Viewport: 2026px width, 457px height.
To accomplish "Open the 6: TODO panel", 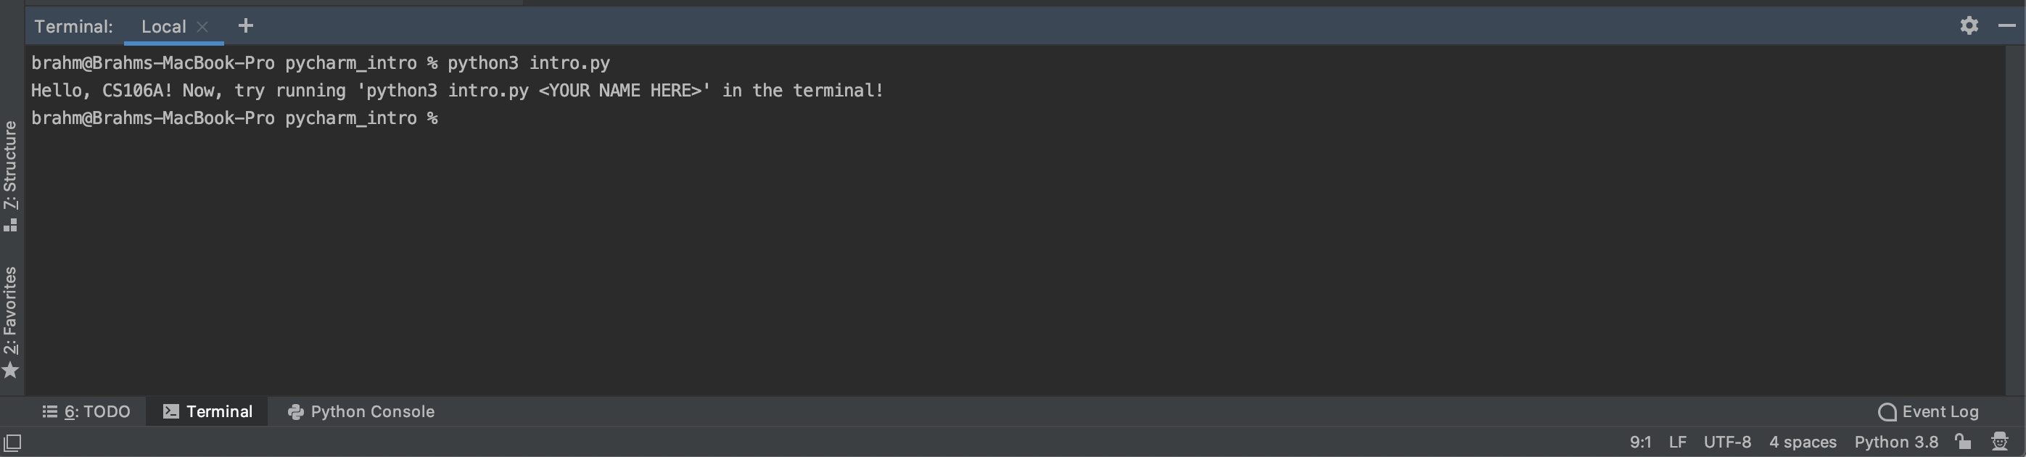I will [96, 411].
